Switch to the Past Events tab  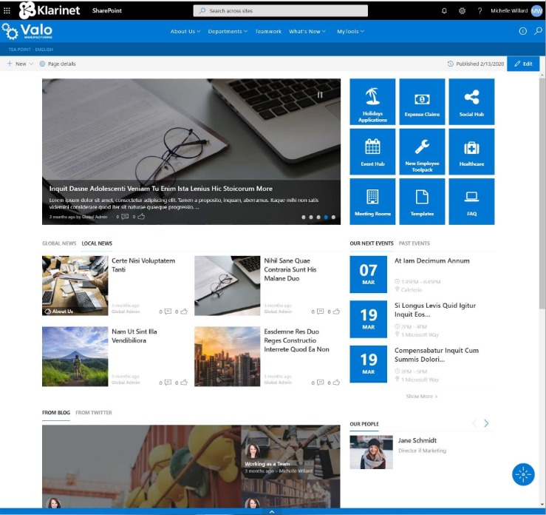click(414, 243)
